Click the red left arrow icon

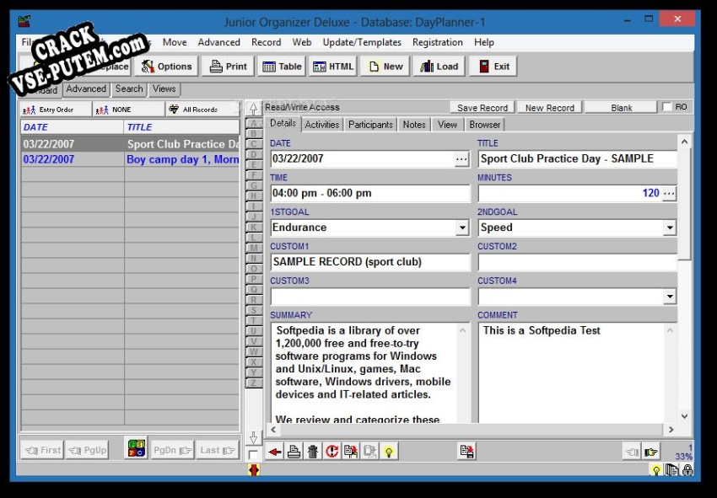pos(275,452)
